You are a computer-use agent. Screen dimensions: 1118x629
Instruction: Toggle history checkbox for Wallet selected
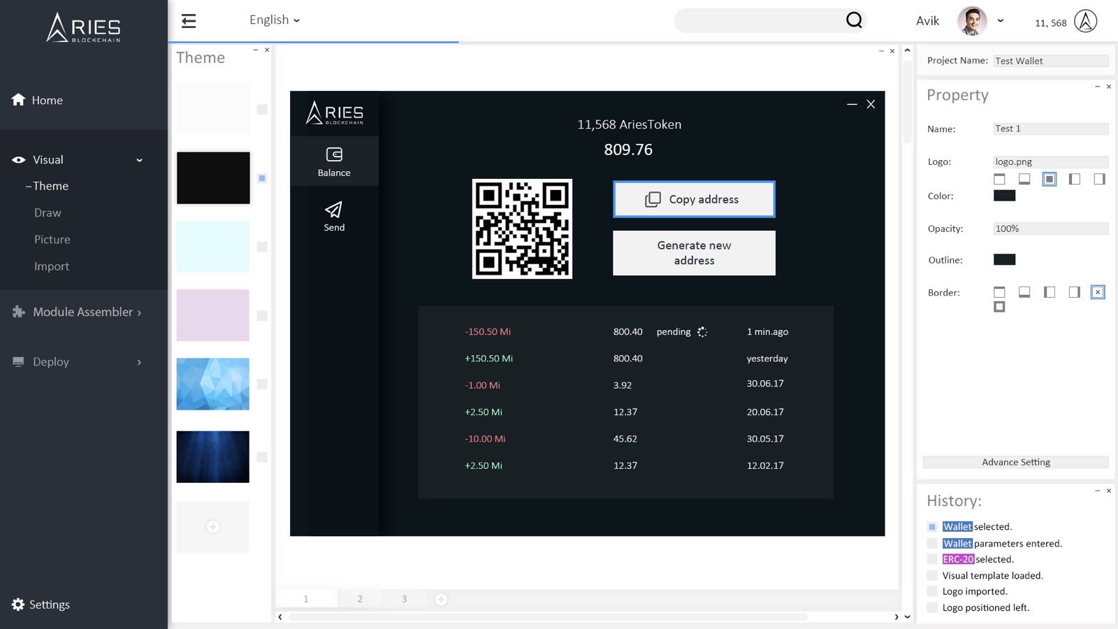point(932,527)
